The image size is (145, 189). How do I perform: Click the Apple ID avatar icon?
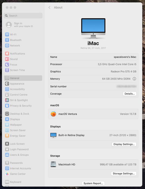9,25
